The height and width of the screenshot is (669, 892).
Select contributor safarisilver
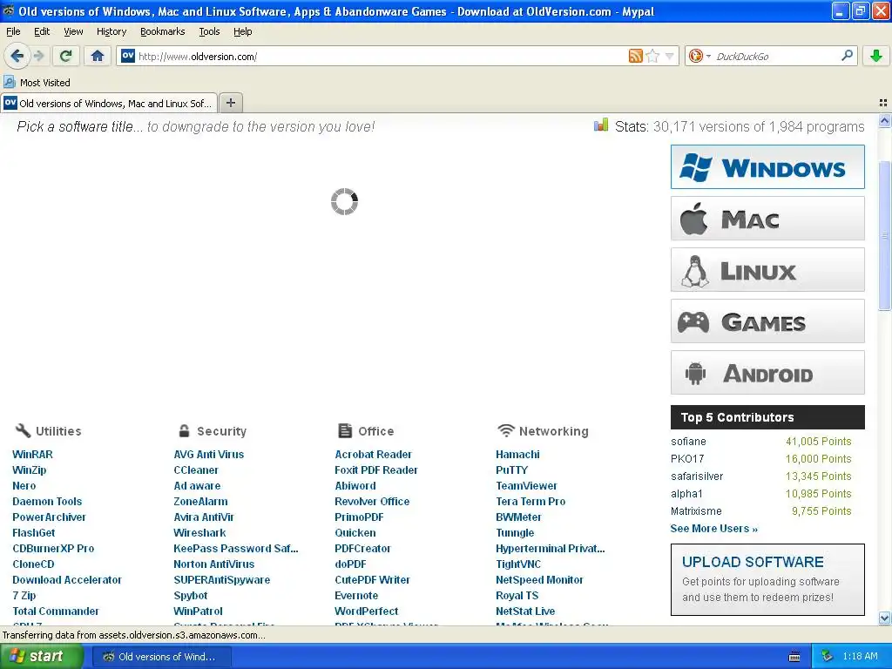click(697, 476)
